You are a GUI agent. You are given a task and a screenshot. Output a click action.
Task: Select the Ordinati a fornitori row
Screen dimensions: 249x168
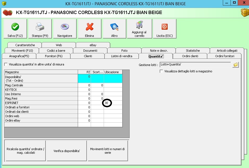[63, 107]
